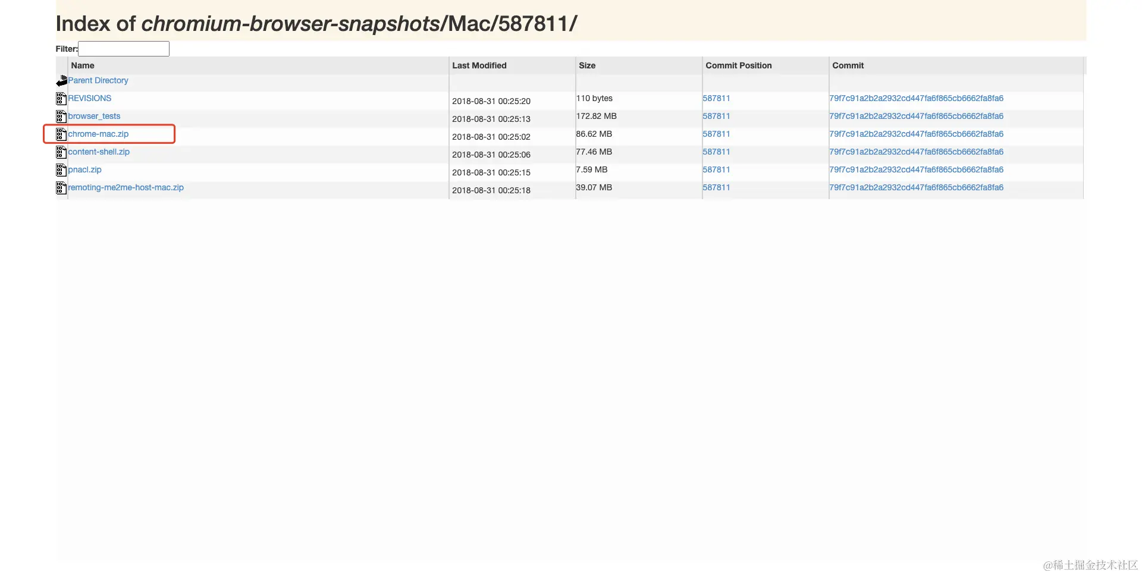
Task: Click the 7.59 MB size value
Action: [x=592, y=169]
